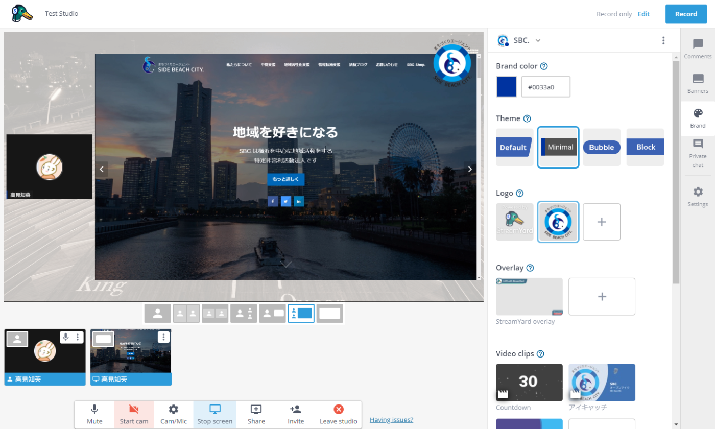
Task: Select the solo single-person layout
Action: pyautogui.click(x=158, y=314)
